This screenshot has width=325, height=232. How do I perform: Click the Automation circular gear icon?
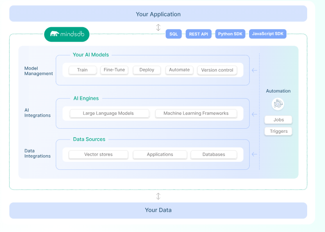pyautogui.click(x=278, y=104)
